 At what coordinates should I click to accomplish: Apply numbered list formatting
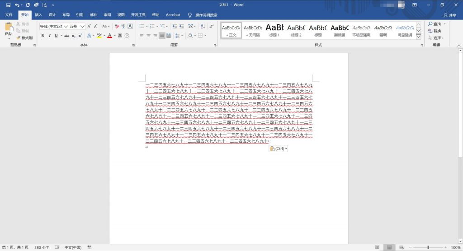[152, 26]
